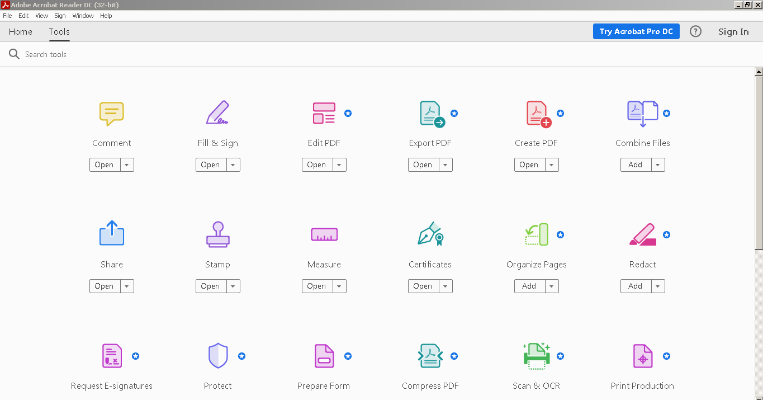The image size is (763, 400).
Task: Select the Certificates pen icon
Action: pyautogui.click(x=430, y=234)
